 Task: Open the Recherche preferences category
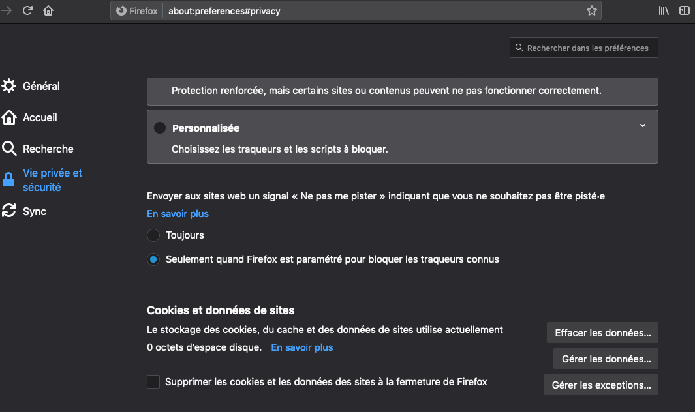(48, 149)
